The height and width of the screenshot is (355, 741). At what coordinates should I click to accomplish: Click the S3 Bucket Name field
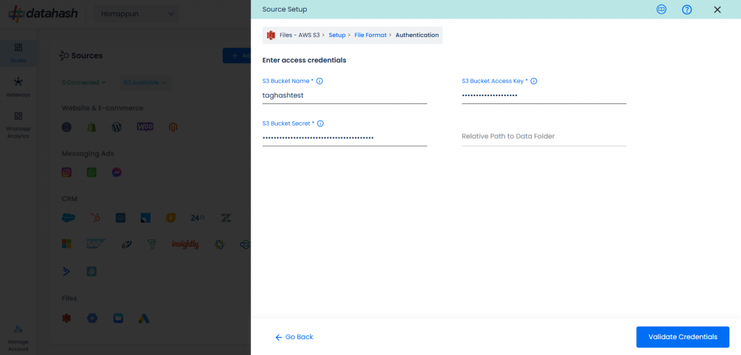[344, 95]
